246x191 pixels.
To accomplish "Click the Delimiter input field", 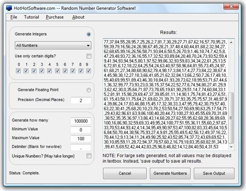I will 81,147.
